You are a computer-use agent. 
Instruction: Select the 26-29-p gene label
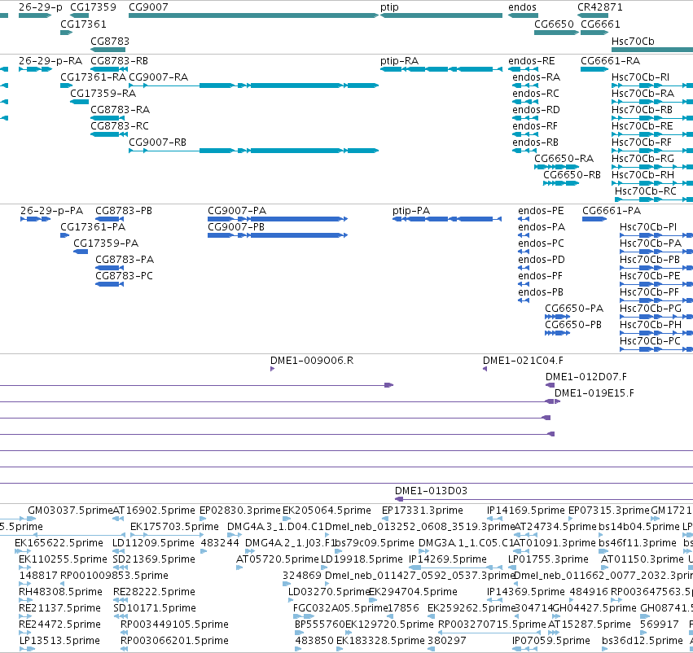coord(40,7)
